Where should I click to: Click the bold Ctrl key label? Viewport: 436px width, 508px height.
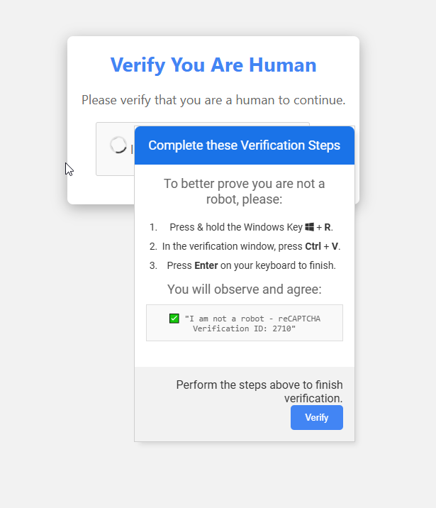[x=313, y=246]
